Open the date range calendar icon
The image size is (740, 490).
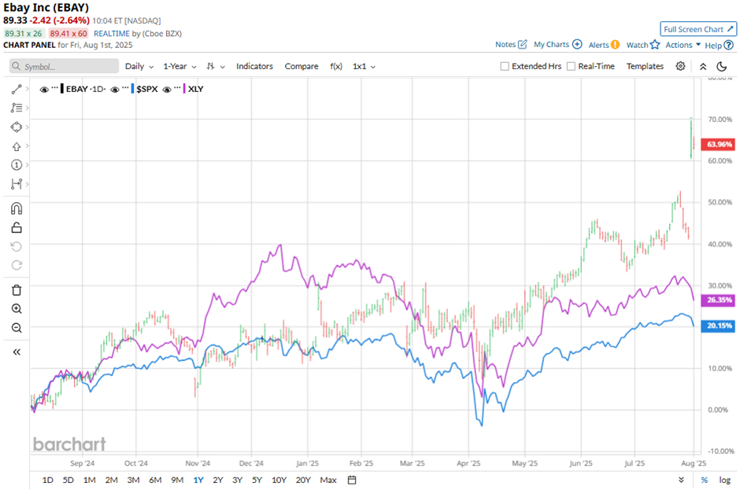(352, 480)
